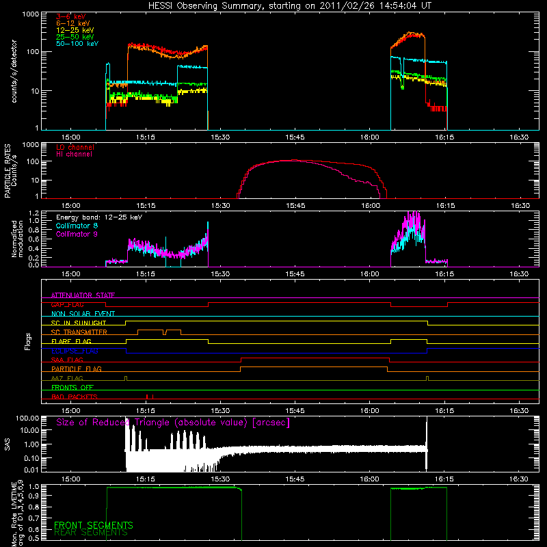Click the SC_TRANSMITTER flag label
Viewport: 547px width, 547px height.
pos(79,332)
